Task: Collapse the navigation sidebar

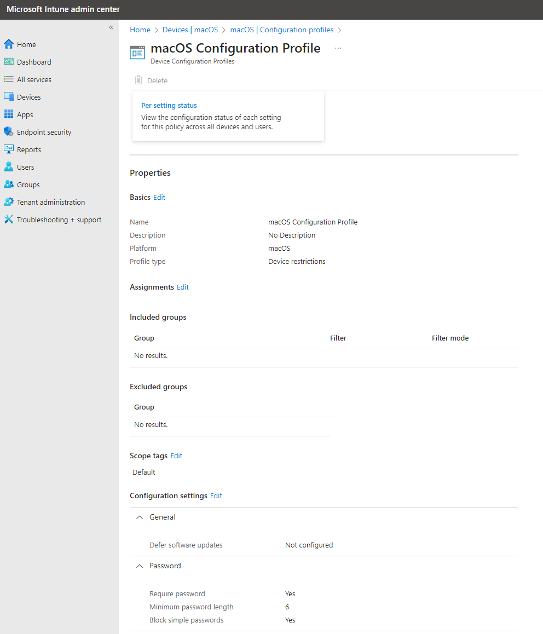Action: coord(111,27)
